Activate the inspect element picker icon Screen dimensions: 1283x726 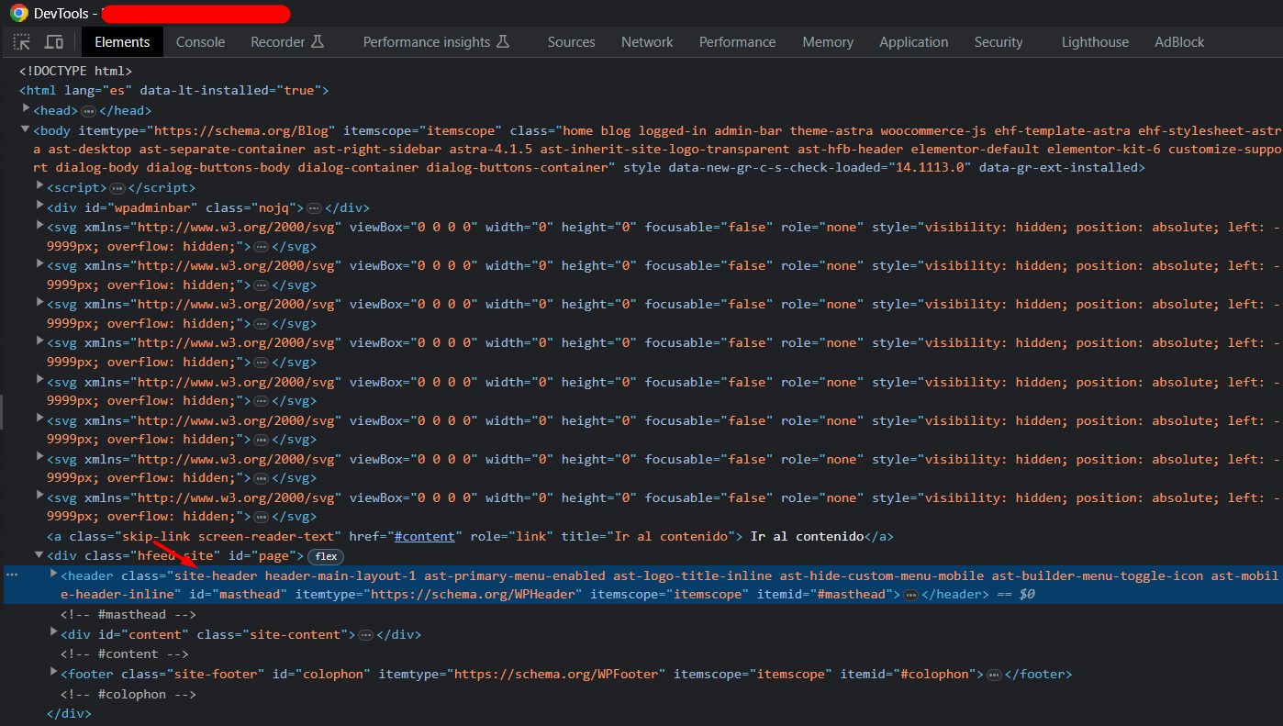[x=22, y=42]
